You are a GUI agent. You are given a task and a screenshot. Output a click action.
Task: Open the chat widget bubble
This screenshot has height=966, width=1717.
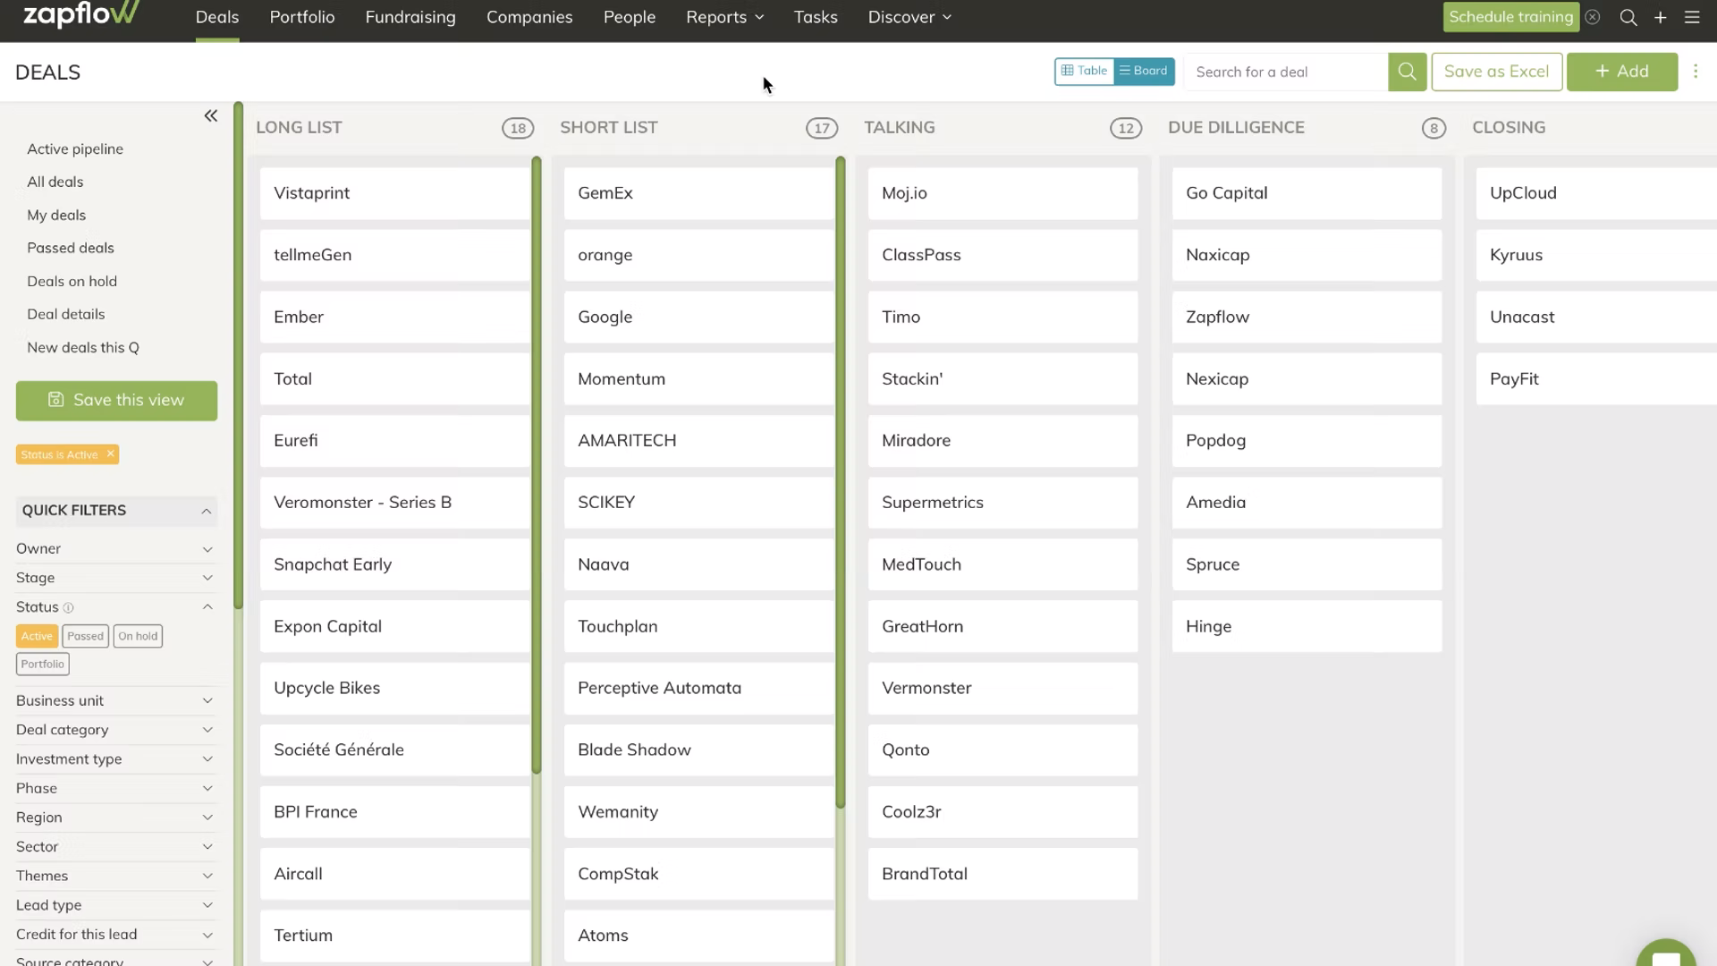(x=1666, y=954)
